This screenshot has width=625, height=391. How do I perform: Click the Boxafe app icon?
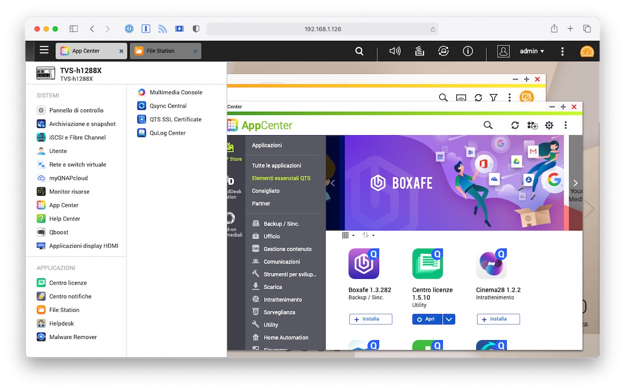point(364,264)
